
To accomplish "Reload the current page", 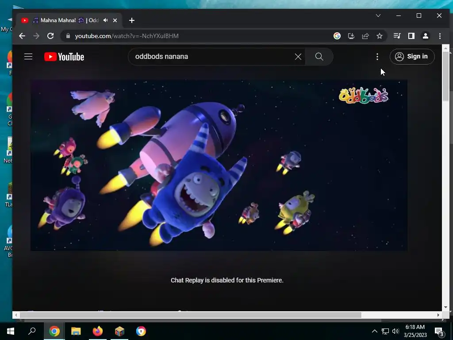I will point(50,36).
